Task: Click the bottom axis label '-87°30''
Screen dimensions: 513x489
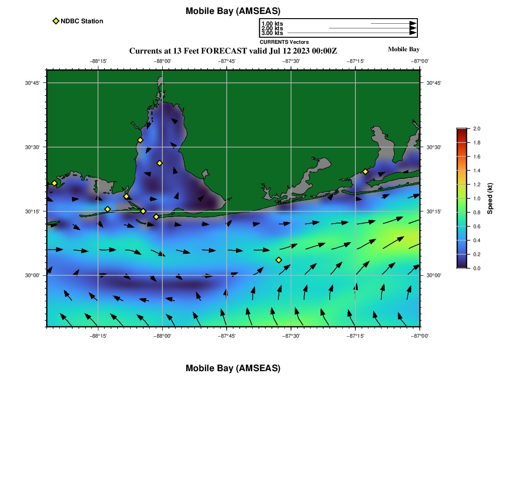Action: [x=291, y=336]
